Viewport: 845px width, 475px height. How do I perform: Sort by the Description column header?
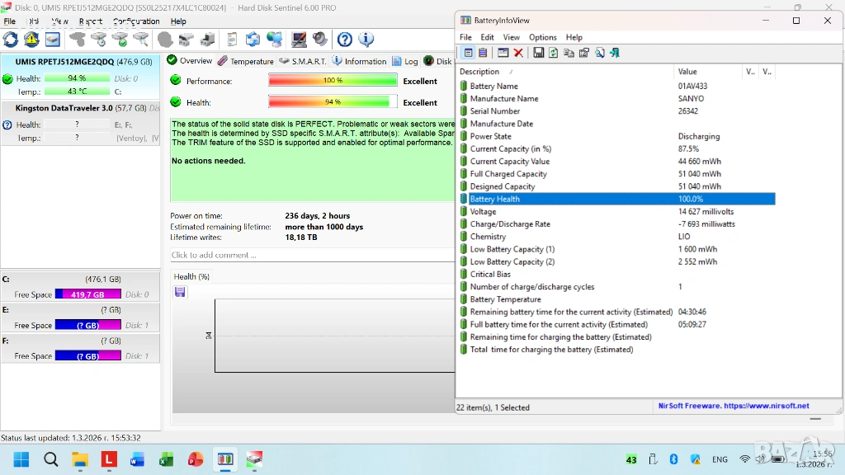point(495,72)
